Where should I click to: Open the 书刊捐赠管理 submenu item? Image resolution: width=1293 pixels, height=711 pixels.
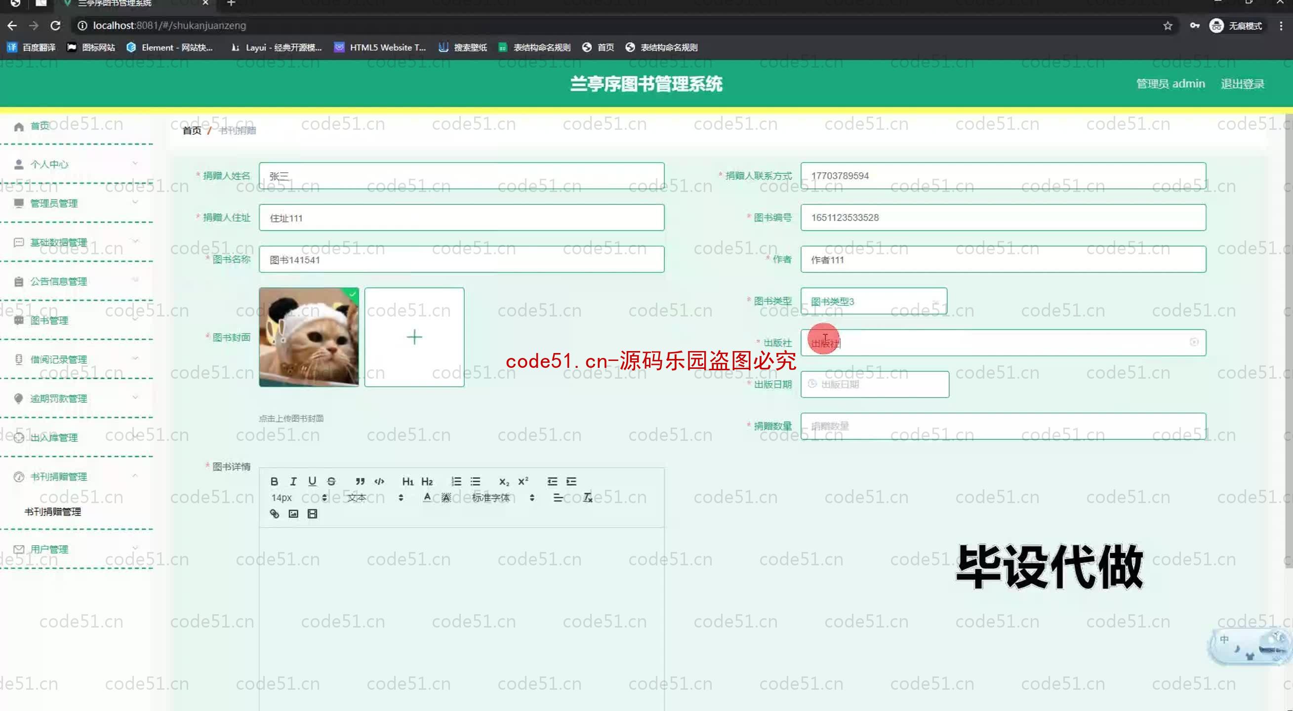[x=53, y=512]
